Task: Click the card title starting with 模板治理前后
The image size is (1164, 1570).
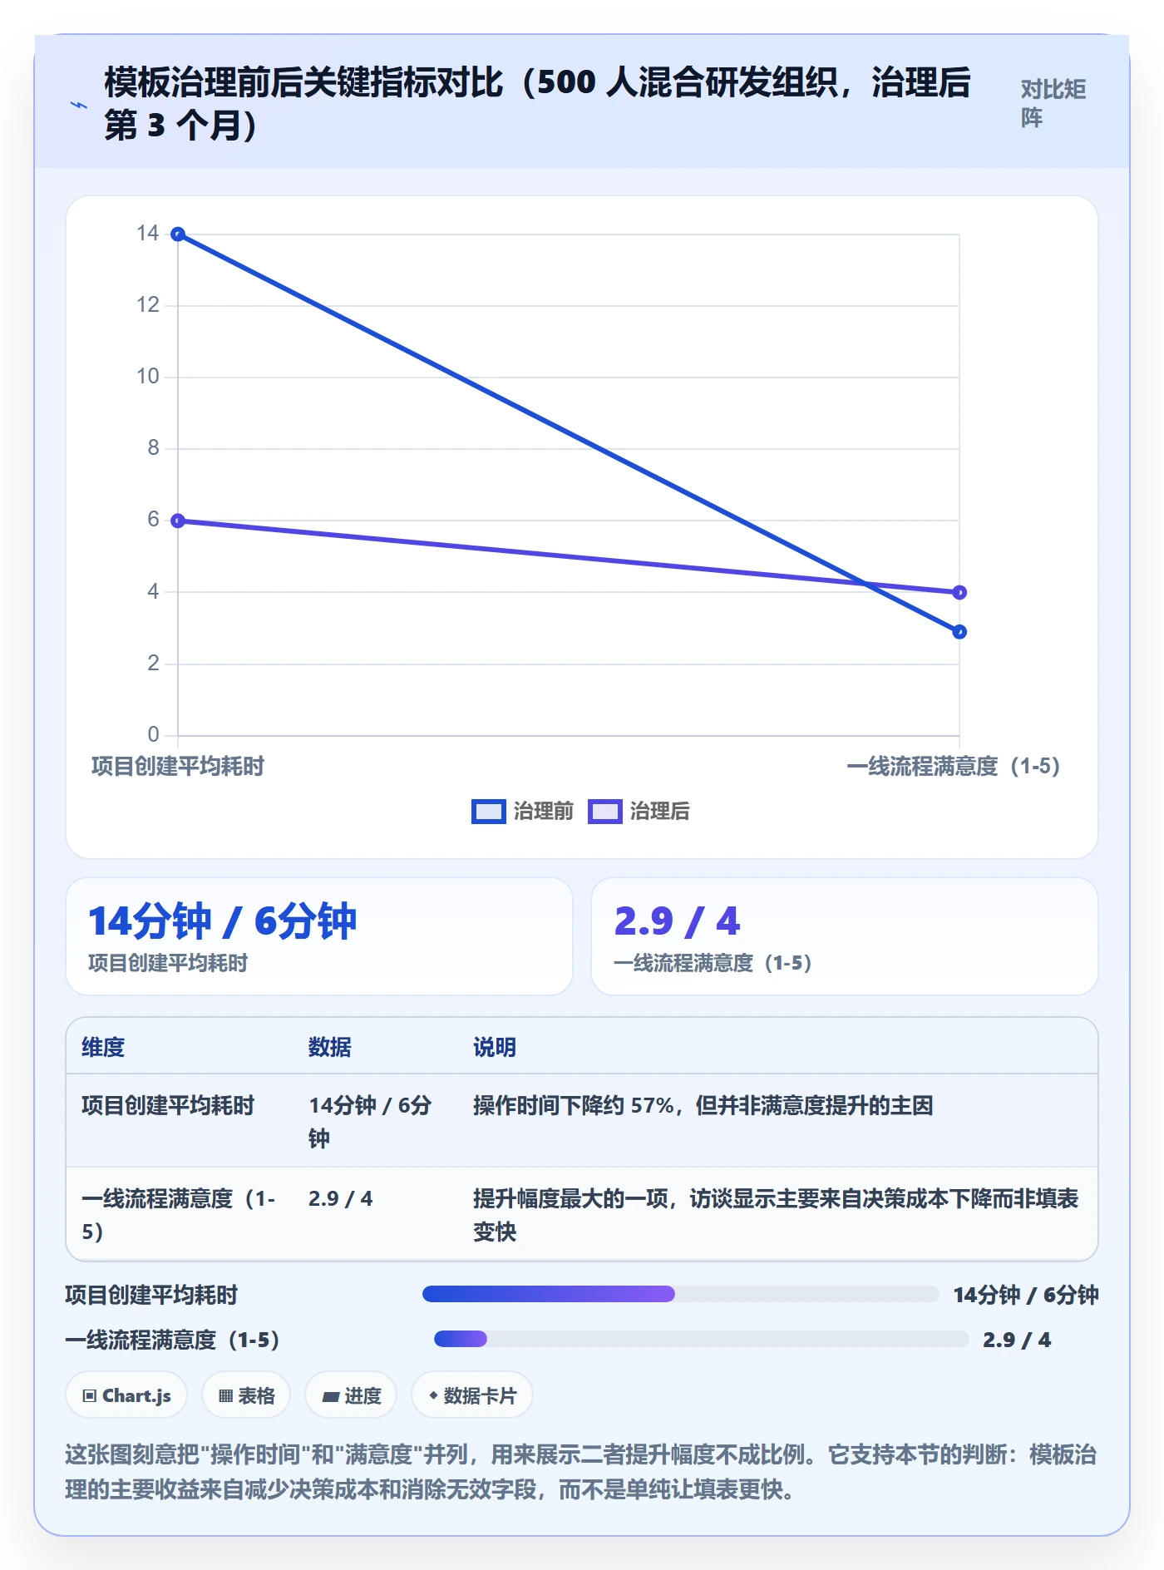Action: pos(537,104)
